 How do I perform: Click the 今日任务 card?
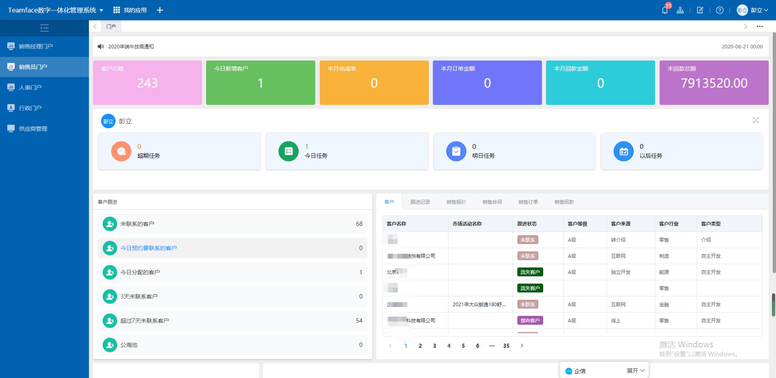[347, 151]
